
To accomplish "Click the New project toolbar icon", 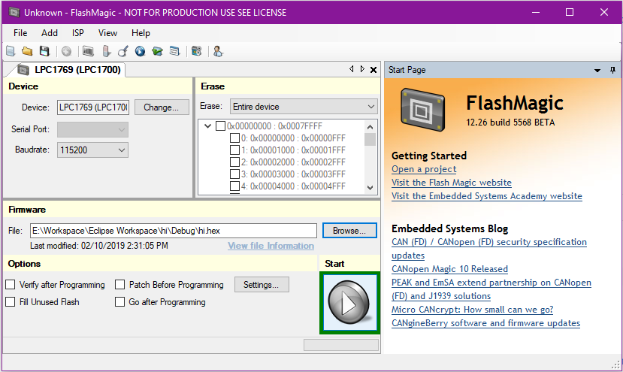I will 10,51.
